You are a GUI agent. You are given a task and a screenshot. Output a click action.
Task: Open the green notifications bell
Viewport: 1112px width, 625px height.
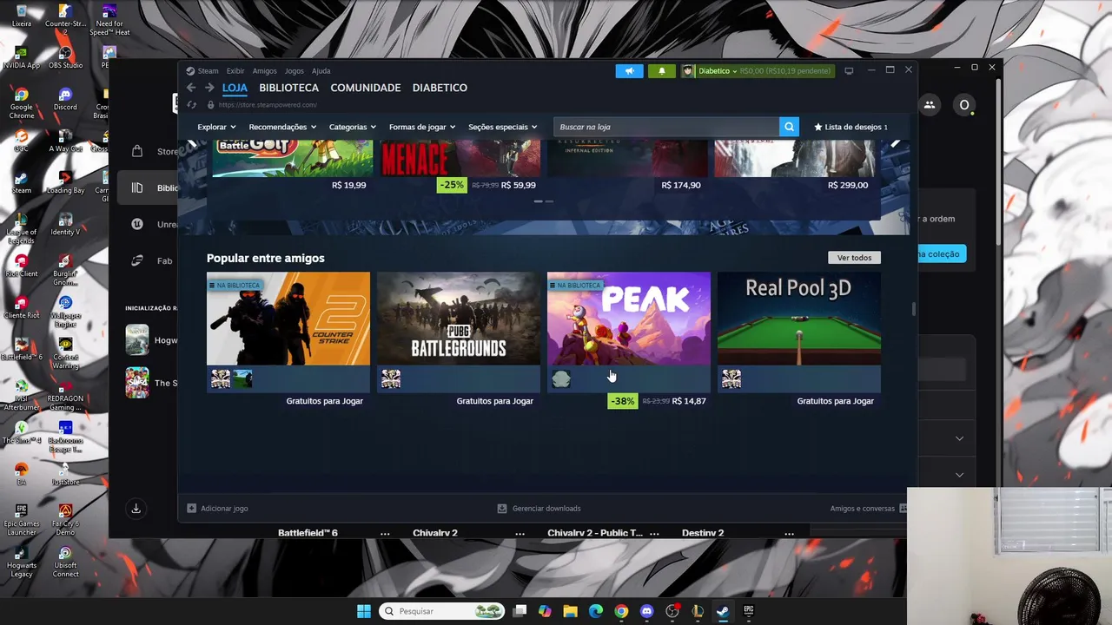tap(661, 71)
